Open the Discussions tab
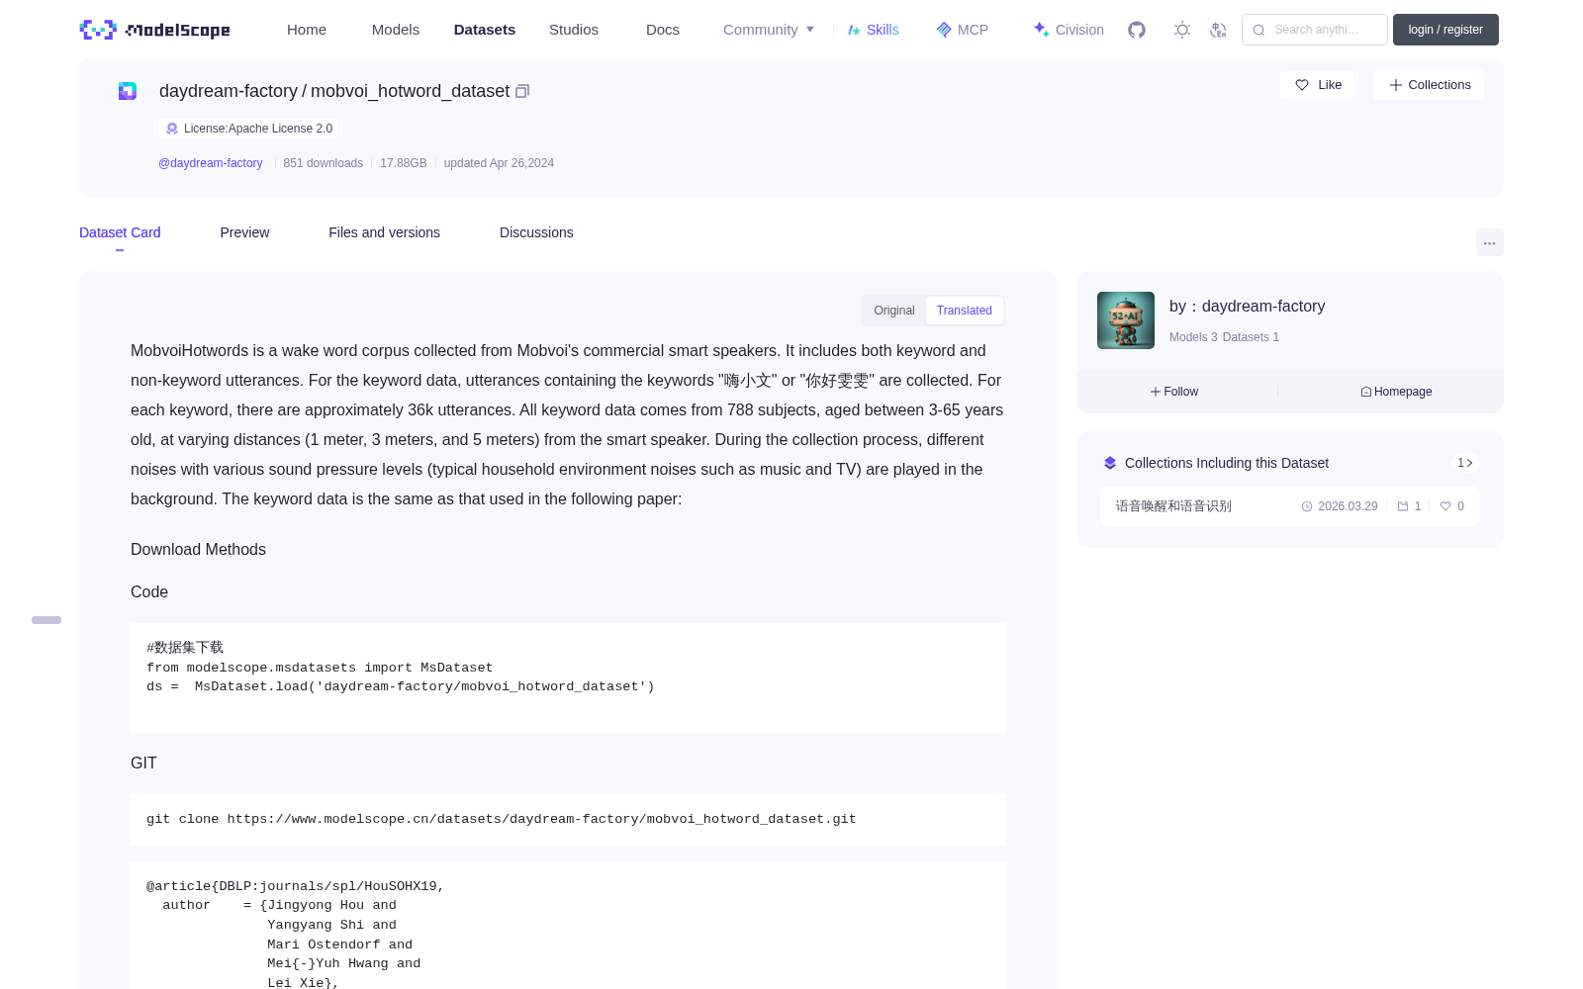Viewport: 1583px width, 989px height. tap(536, 232)
